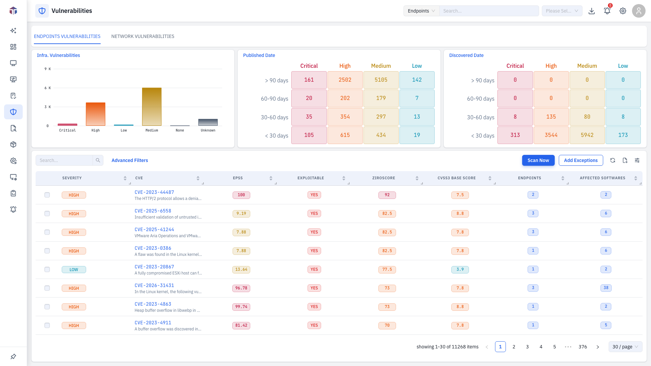Open the checklist document sidebar icon

13,96
